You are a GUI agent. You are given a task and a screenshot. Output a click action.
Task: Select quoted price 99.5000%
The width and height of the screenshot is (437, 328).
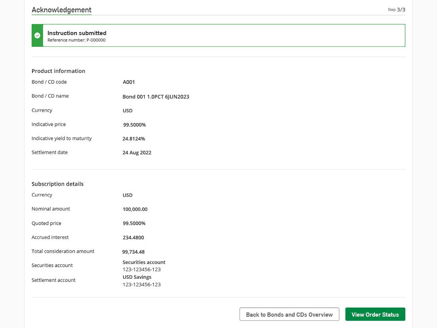(x=134, y=223)
